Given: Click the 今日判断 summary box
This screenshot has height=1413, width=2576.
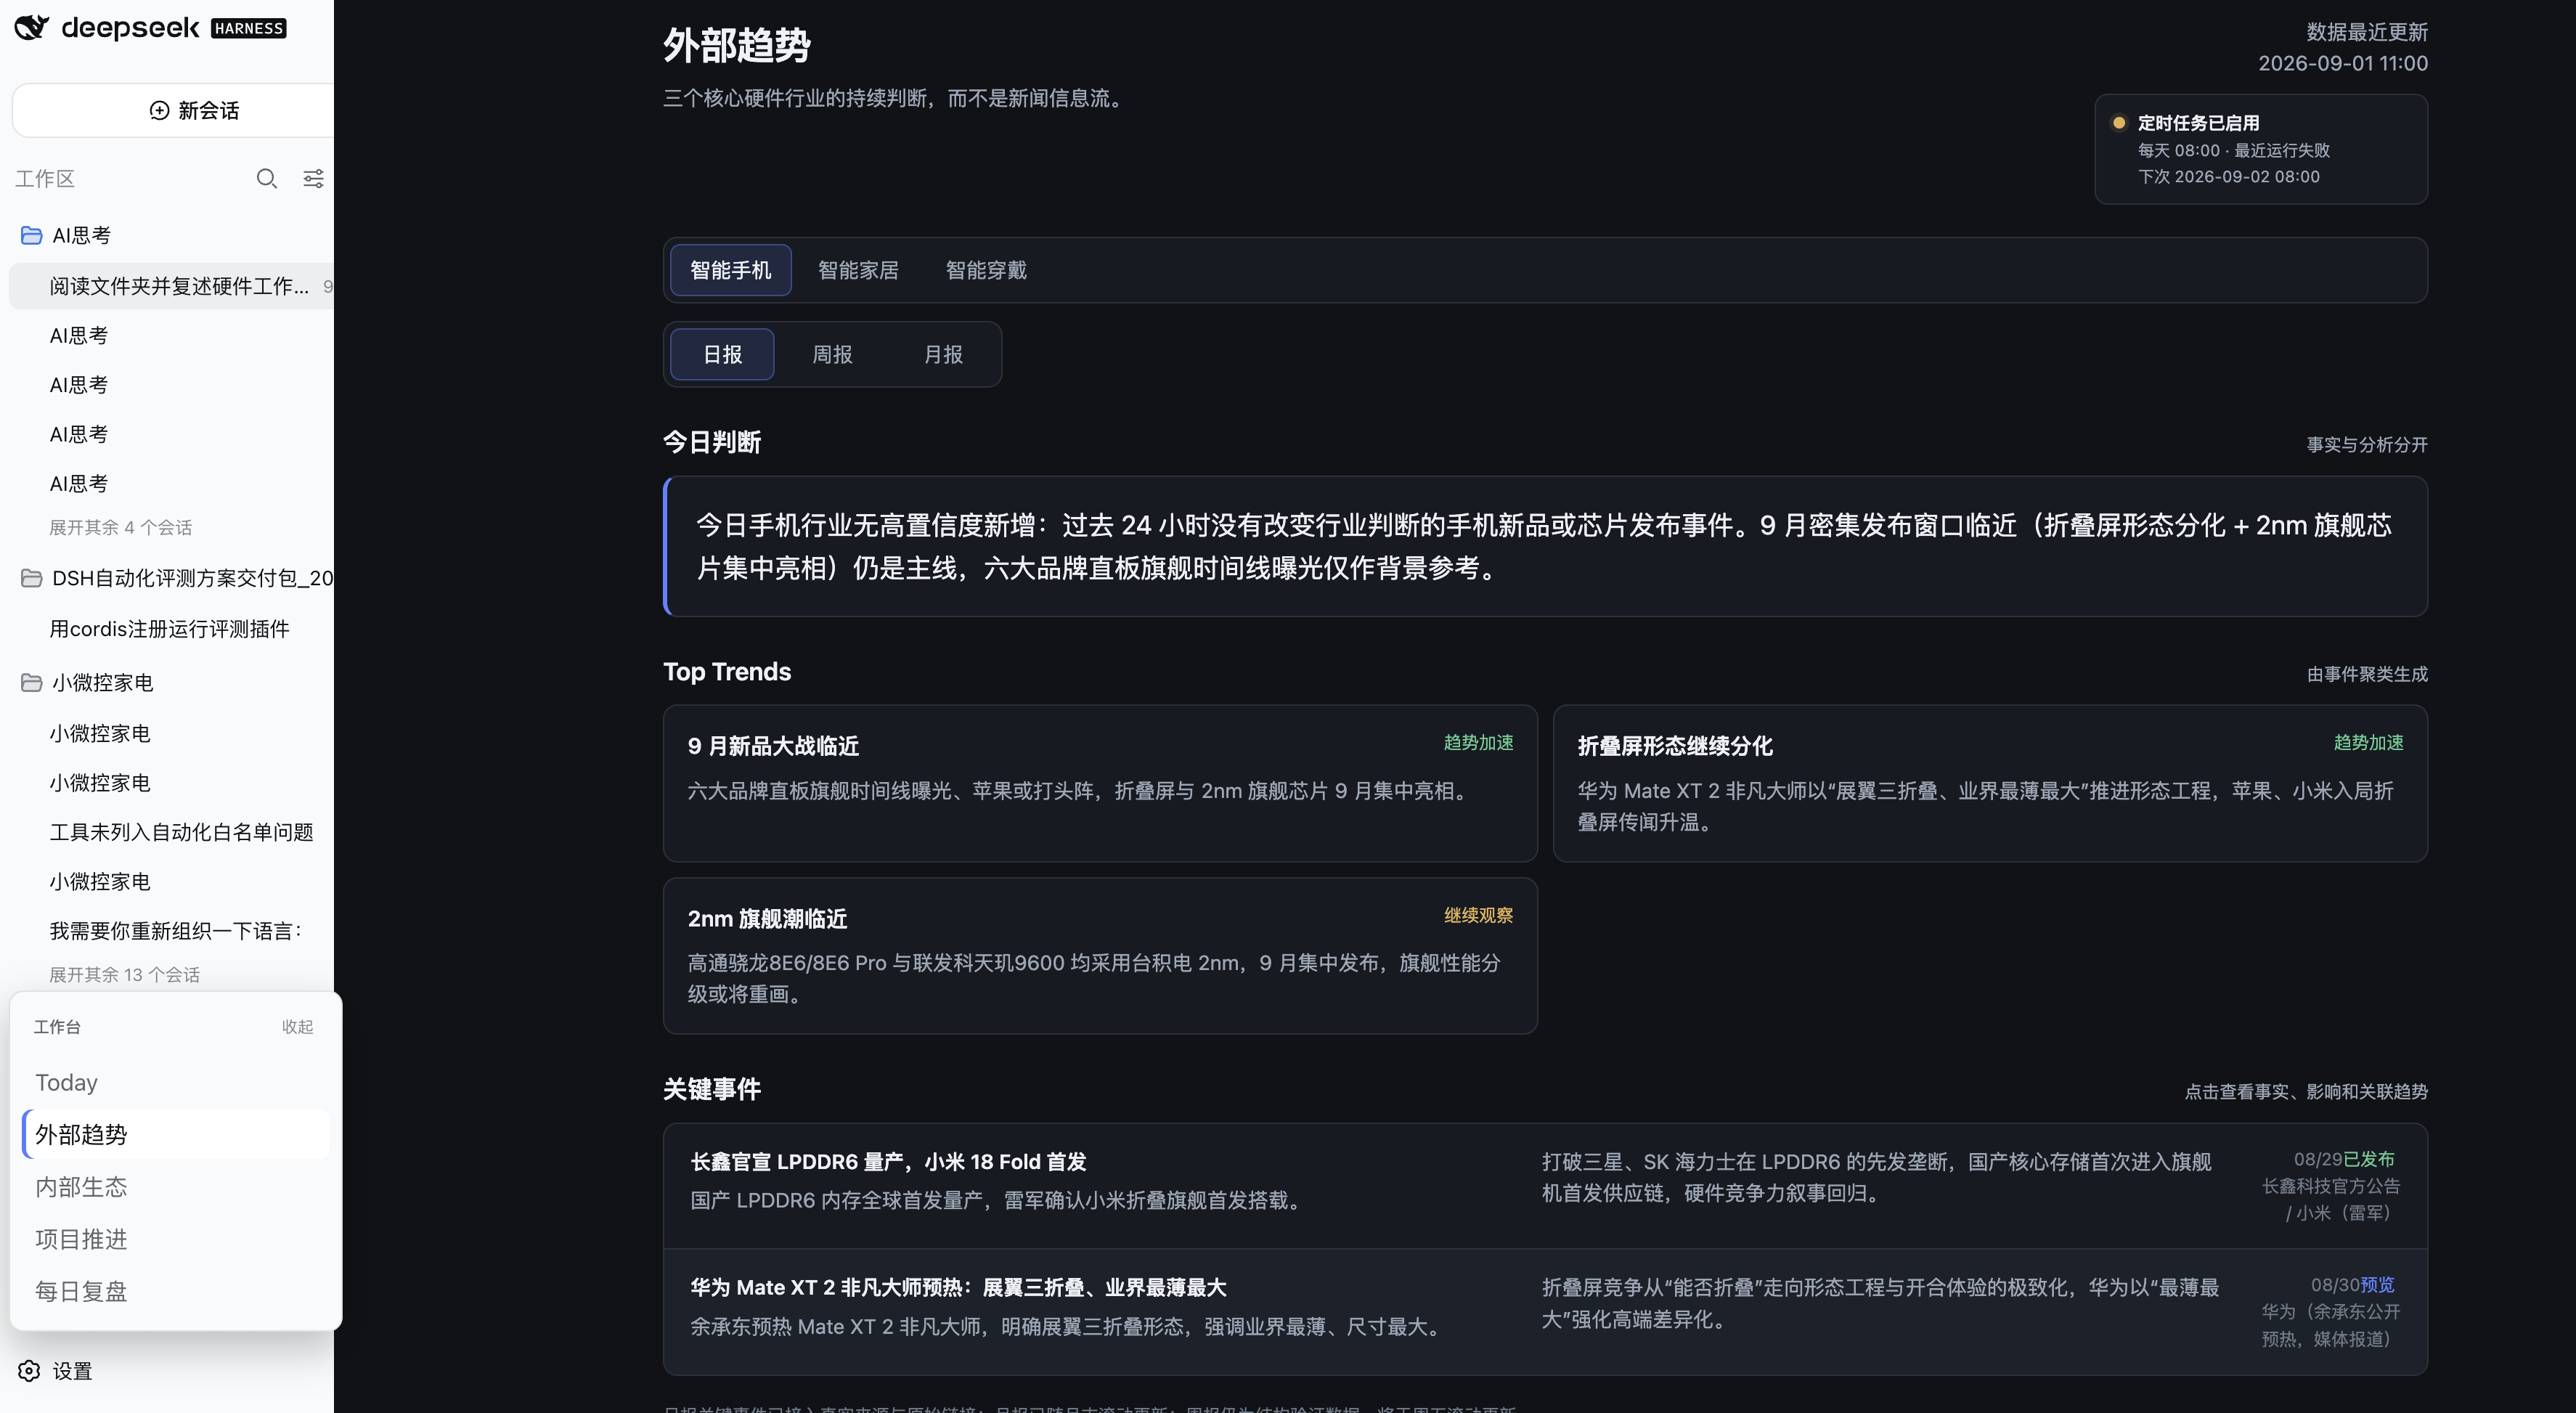Looking at the screenshot, I should (x=1545, y=546).
